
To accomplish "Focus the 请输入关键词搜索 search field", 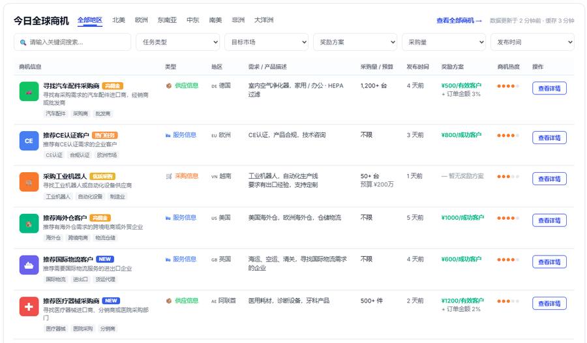I will pos(72,42).
